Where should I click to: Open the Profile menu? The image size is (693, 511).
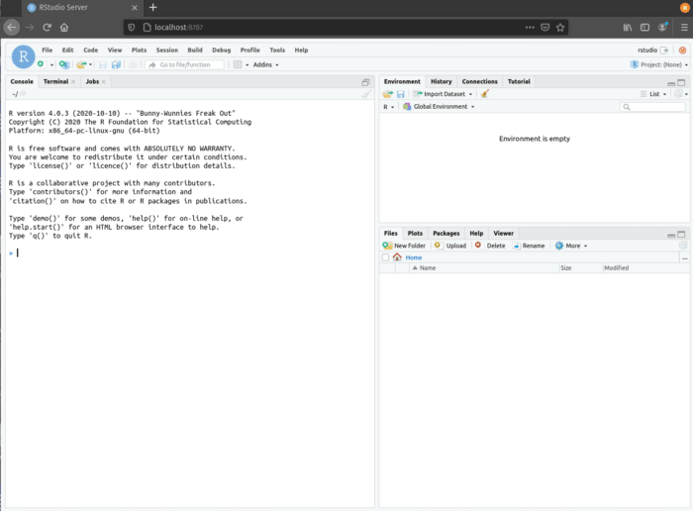pyautogui.click(x=250, y=50)
